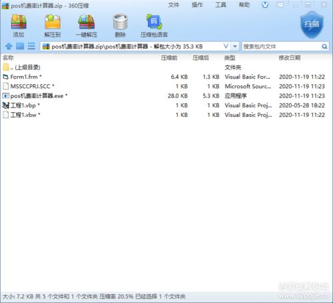Switch to large icon view mode
Image resolution: width=333 pixels, height=303 pixels.
pyautogui.click(x=20, y=46)
